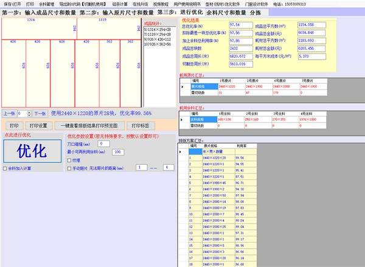Screen dimensions: 365x267
Task: Click the 最小可再利用余料 input field
Action: pyautogui.click(x=118, y=151)
